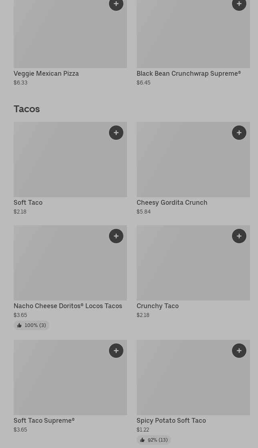Viewport: 258px width, 448px height.
Task: Click the 100% (3) rating badge
Action: pyautogui.click(x=32, y=325)
